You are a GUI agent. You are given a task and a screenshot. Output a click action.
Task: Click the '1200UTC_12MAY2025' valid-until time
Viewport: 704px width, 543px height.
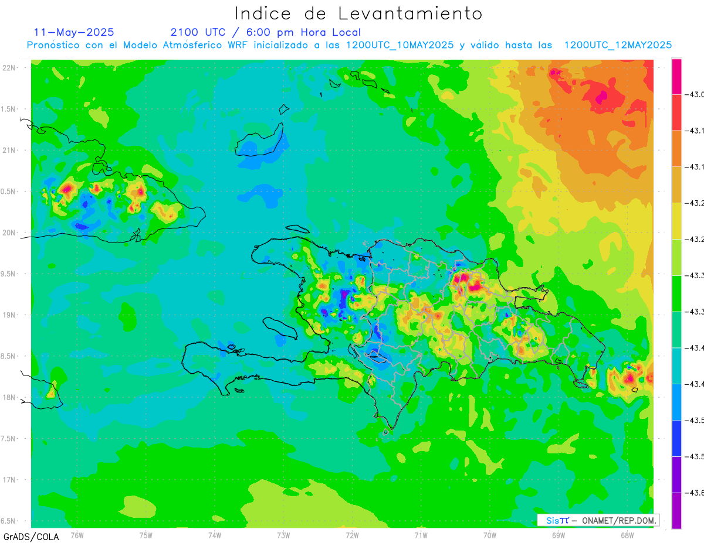[x=618, y=45]
